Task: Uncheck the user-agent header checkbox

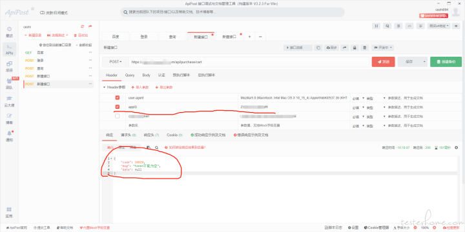Action: click(117, 98)
